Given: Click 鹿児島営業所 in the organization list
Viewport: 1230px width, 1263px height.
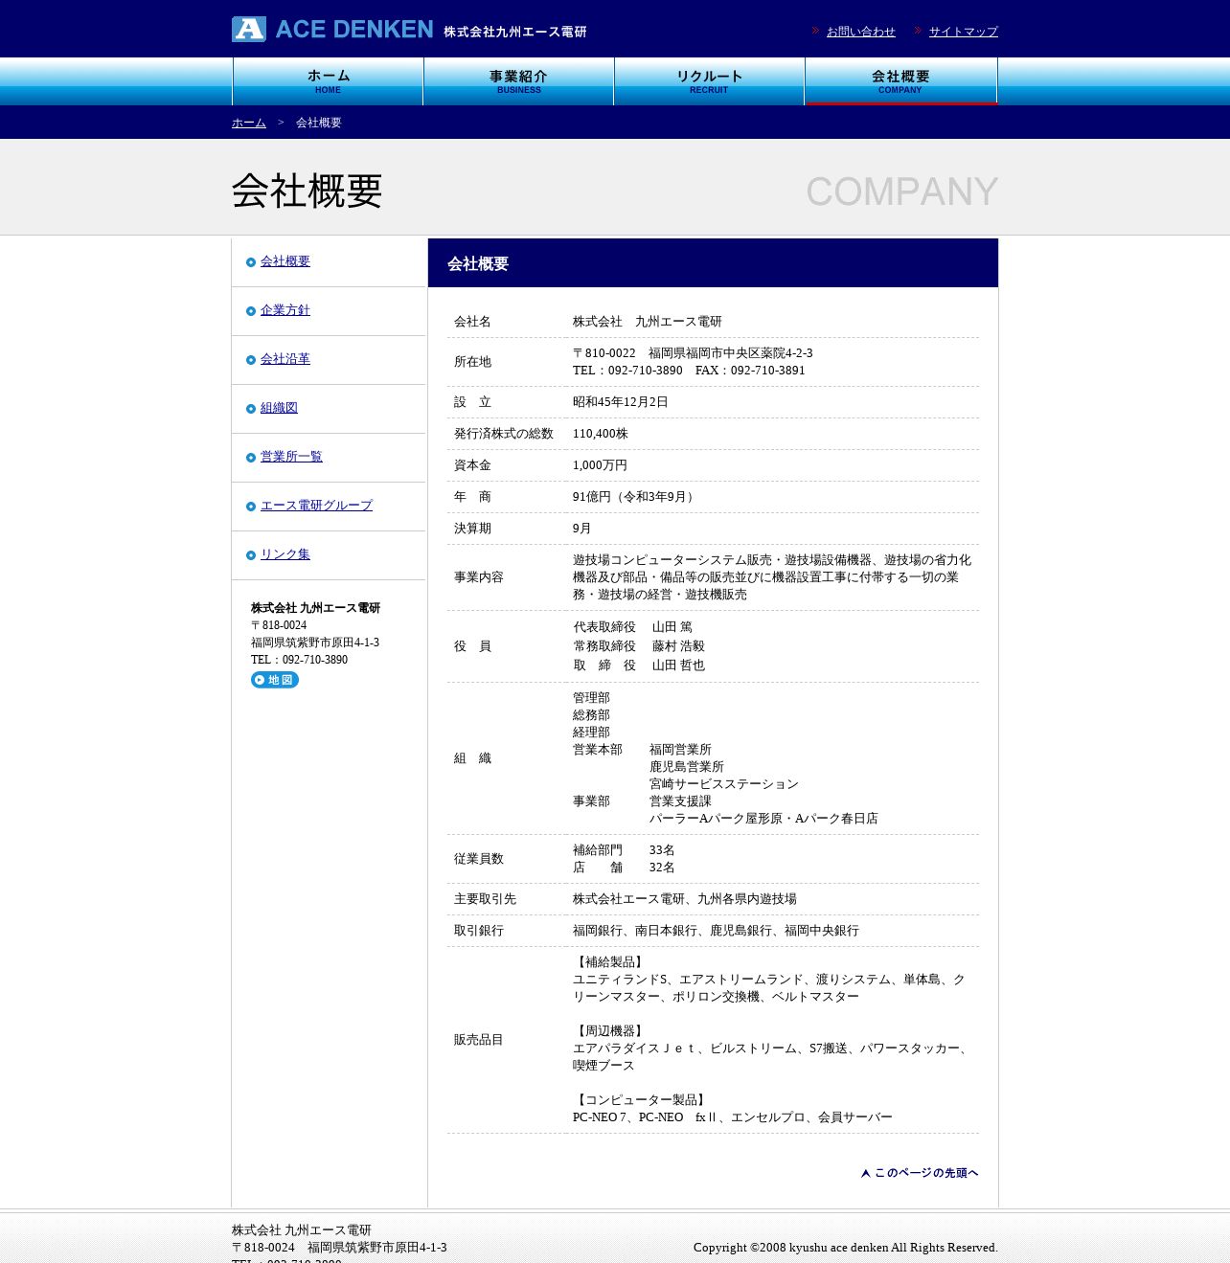Looking at the screenshot, I should tap(687, 767).
